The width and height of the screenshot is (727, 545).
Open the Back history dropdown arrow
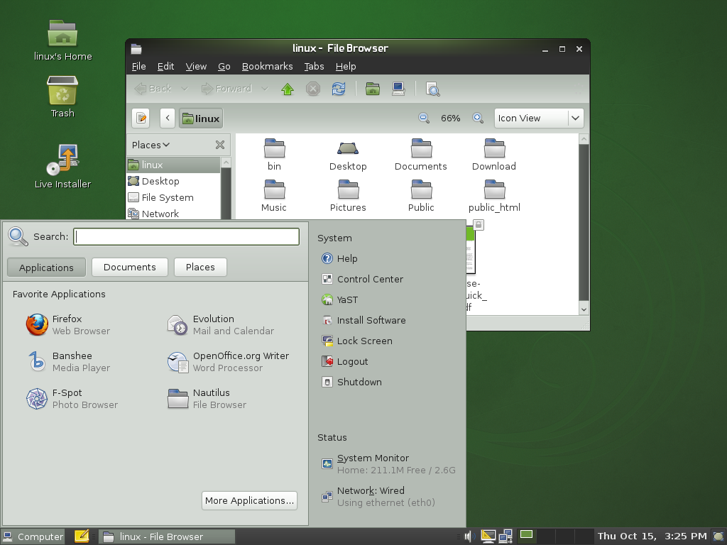185,89
